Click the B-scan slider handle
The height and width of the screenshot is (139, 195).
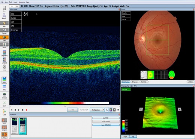(x=65, y=106)
